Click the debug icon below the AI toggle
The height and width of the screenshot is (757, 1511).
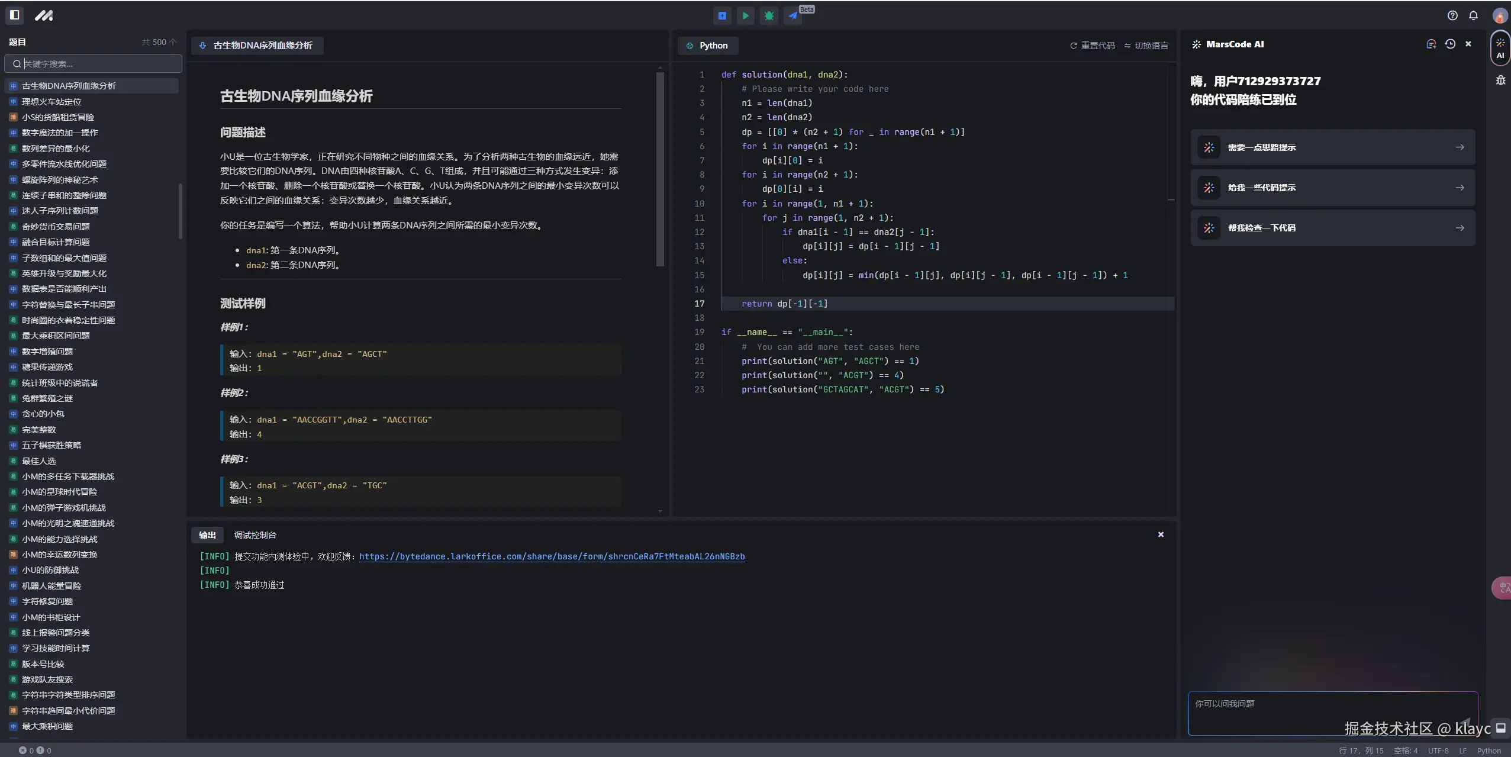pyautogui.click(x=1500, y=80)
